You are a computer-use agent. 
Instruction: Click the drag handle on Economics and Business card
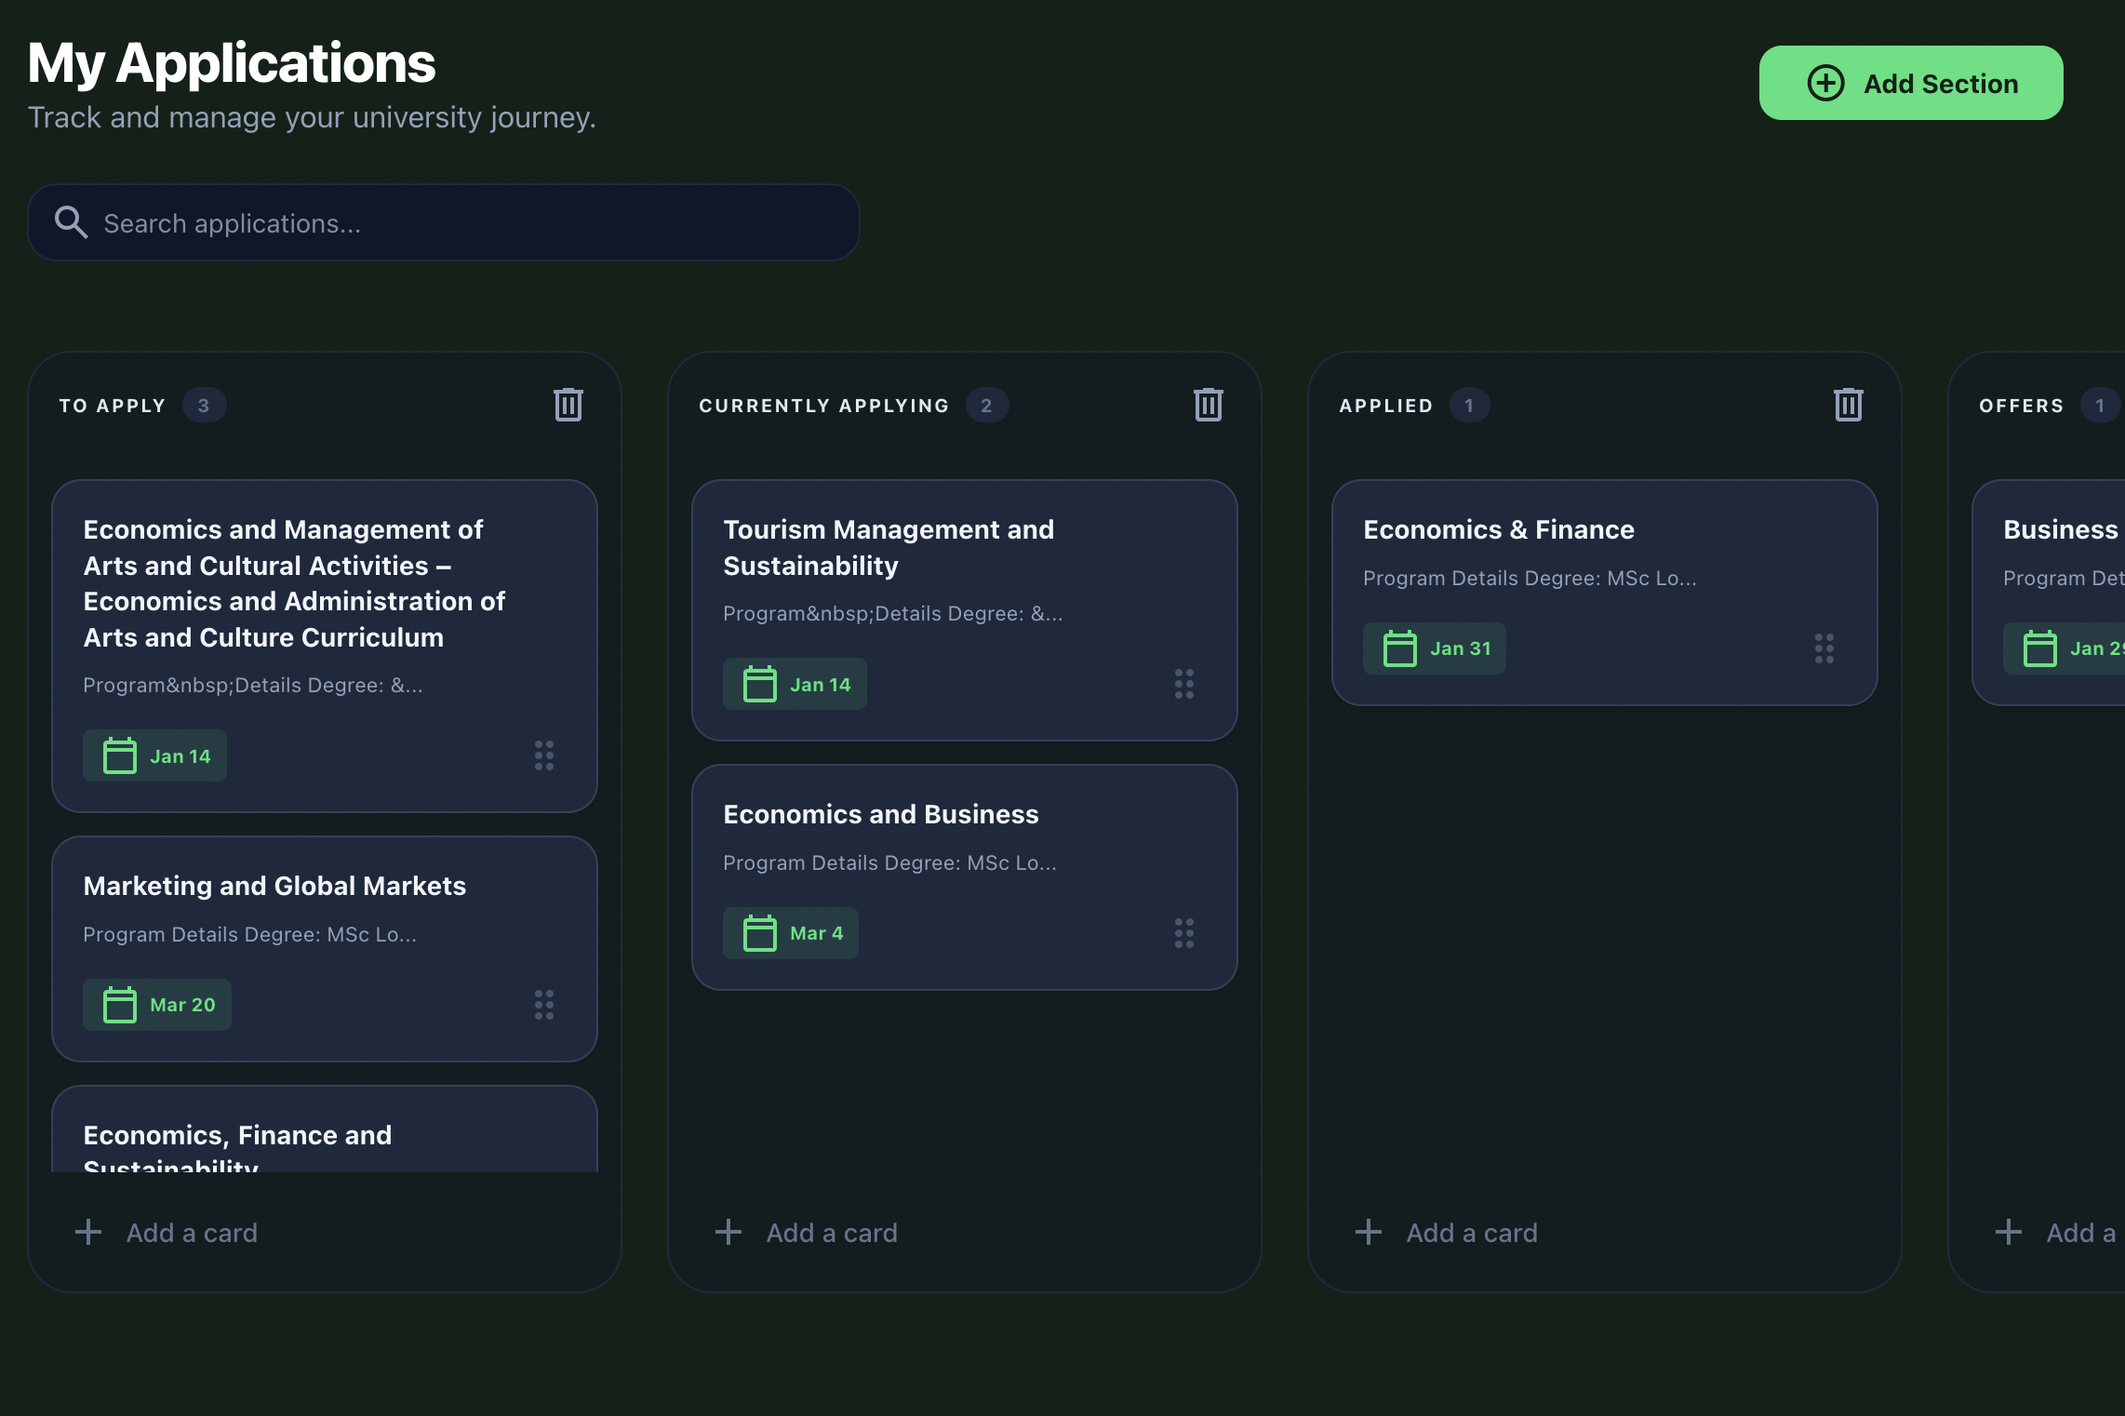(x=1184, y=933)
